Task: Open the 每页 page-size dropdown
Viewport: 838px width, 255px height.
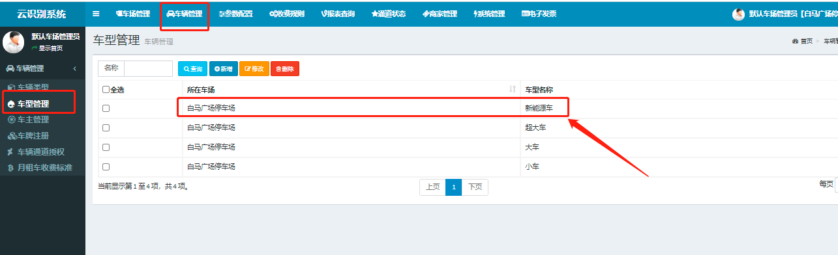Action: (836, 185)
